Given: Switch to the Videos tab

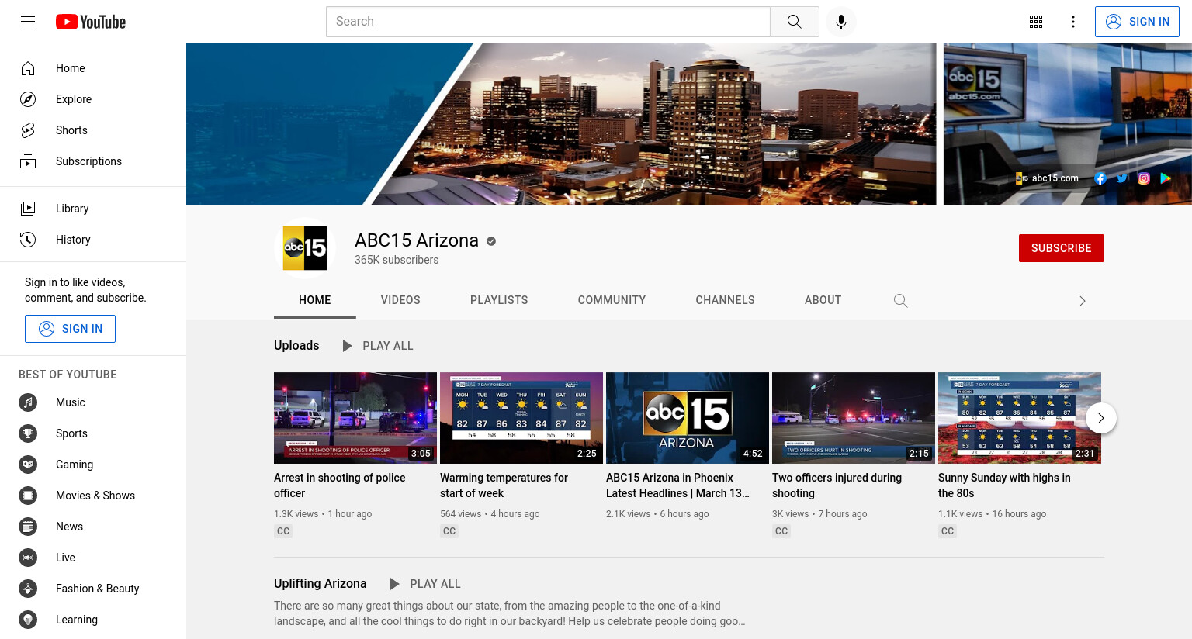Looking at the screenshot, I should [400, 300].
